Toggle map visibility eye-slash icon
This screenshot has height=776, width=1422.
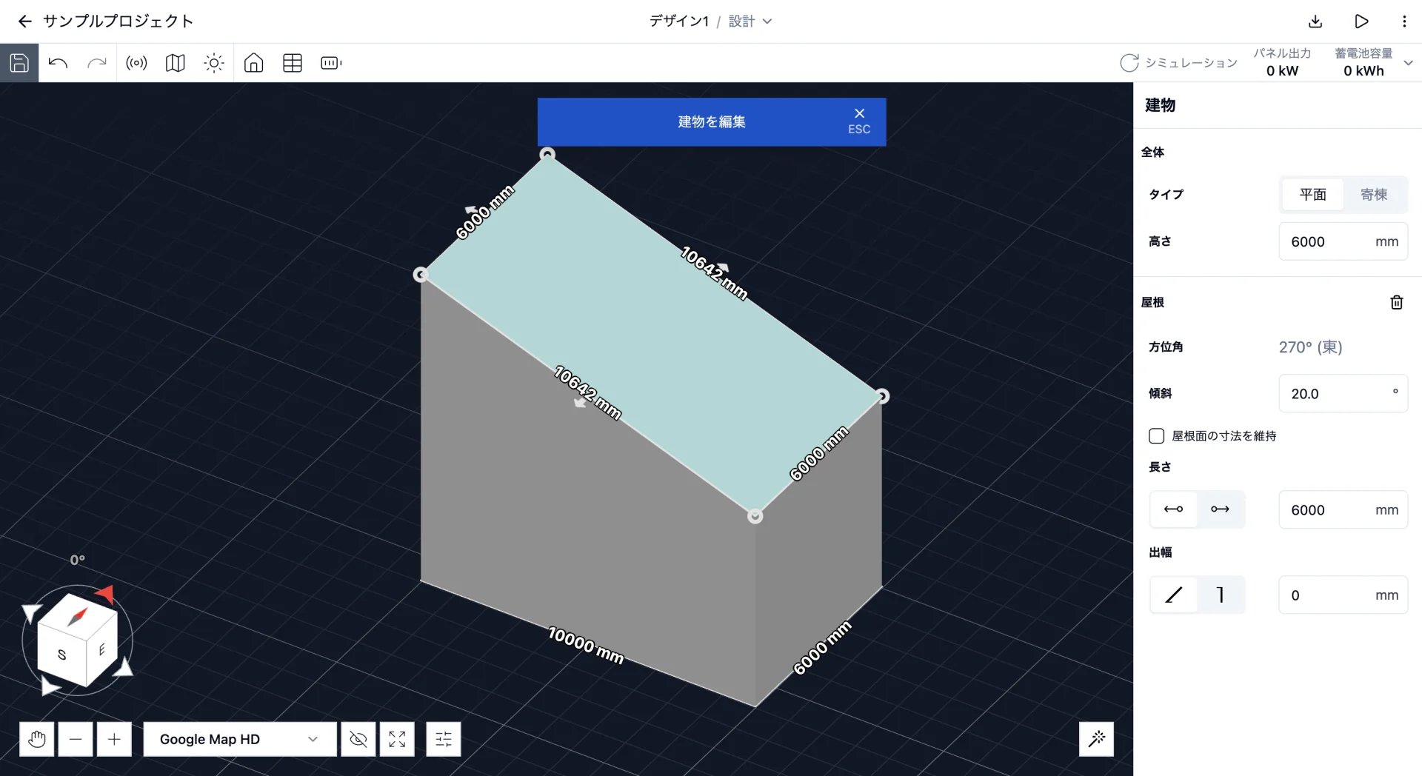click(358, 739)
